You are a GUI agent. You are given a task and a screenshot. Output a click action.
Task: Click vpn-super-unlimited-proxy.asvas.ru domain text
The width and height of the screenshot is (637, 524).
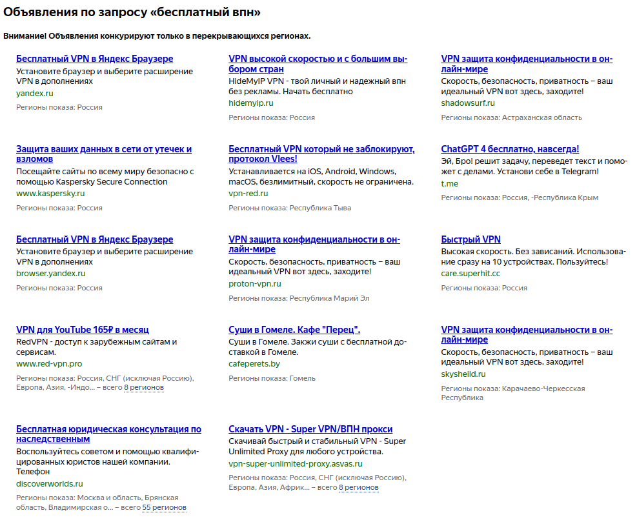(x=296, y=464)
